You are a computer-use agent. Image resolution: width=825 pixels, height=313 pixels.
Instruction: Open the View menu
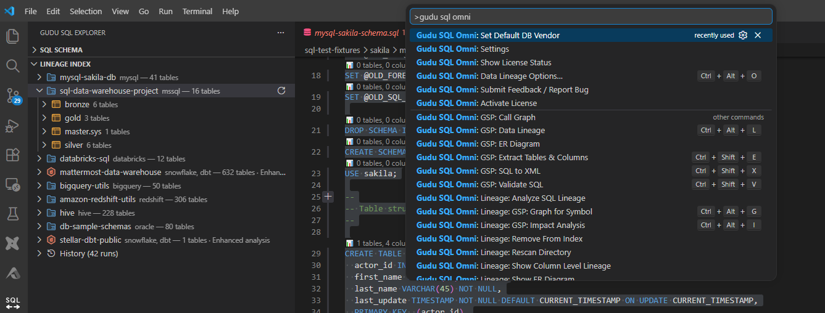pos(120,11)
